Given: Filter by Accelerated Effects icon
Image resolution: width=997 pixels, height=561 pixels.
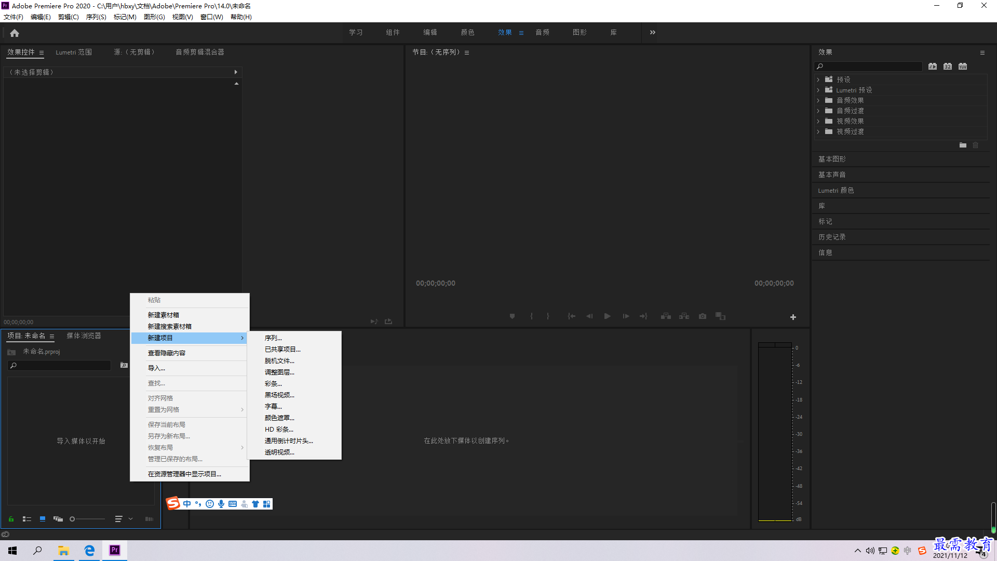Looking at the screenshot, I should point(933,66).
